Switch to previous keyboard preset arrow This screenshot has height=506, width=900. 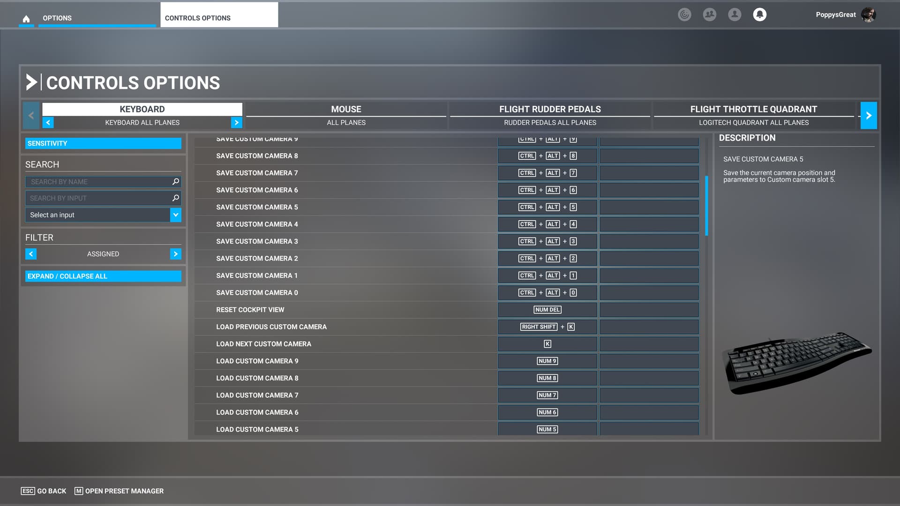pos(48,123)
